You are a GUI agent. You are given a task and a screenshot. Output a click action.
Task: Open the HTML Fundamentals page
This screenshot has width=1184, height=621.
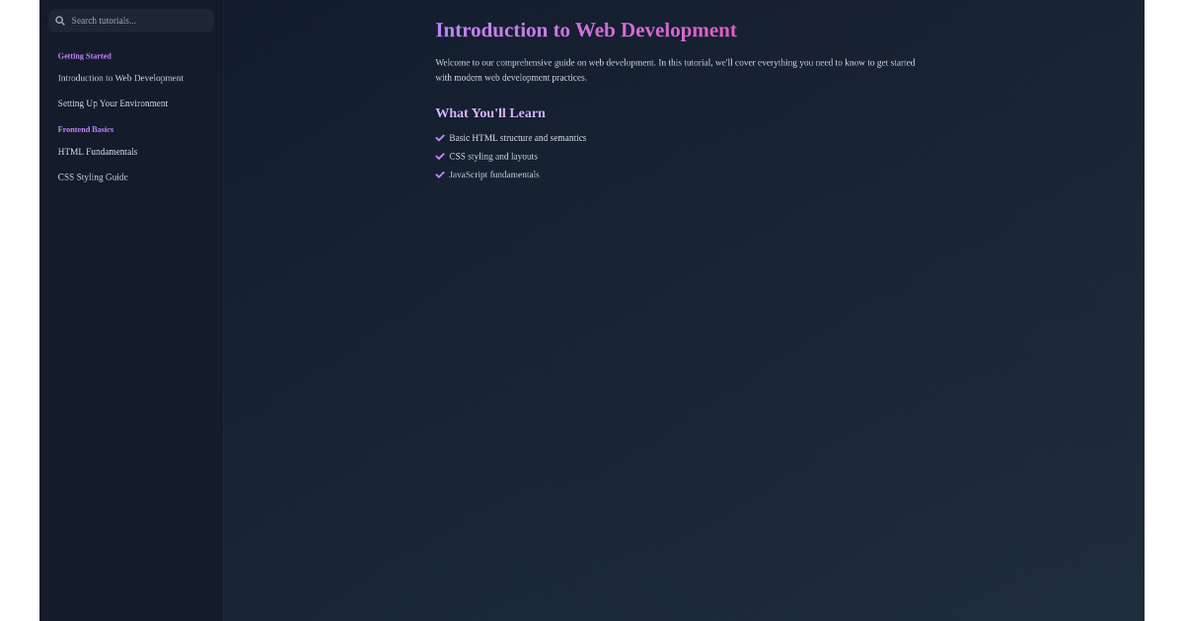98,152
